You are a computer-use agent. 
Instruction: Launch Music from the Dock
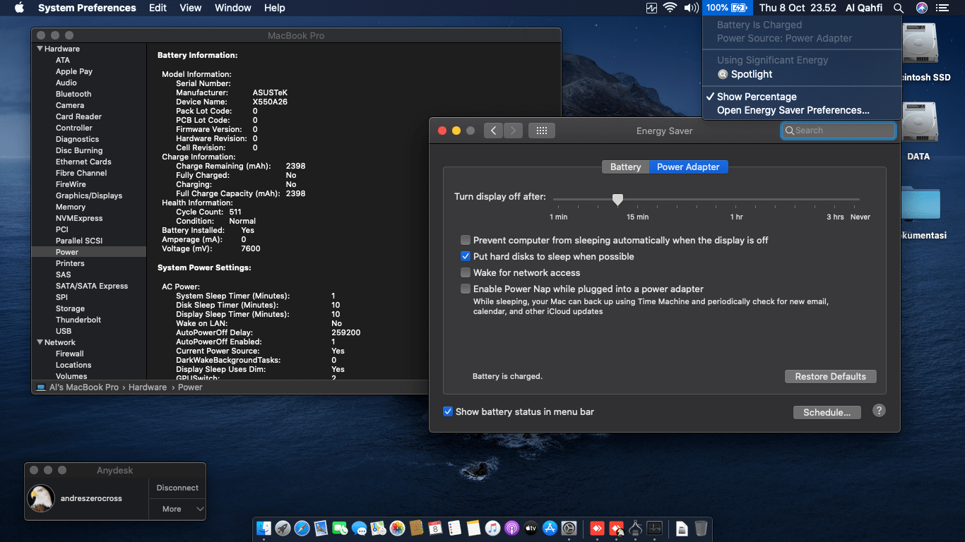click(x=493, y=528)
